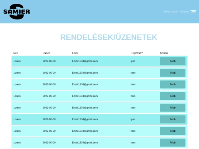The image size is (199, 149).
Task: Click the Samier logo
Action: 17,11
